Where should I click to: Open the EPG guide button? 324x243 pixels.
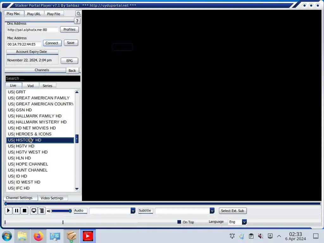(x=69, y=61)
